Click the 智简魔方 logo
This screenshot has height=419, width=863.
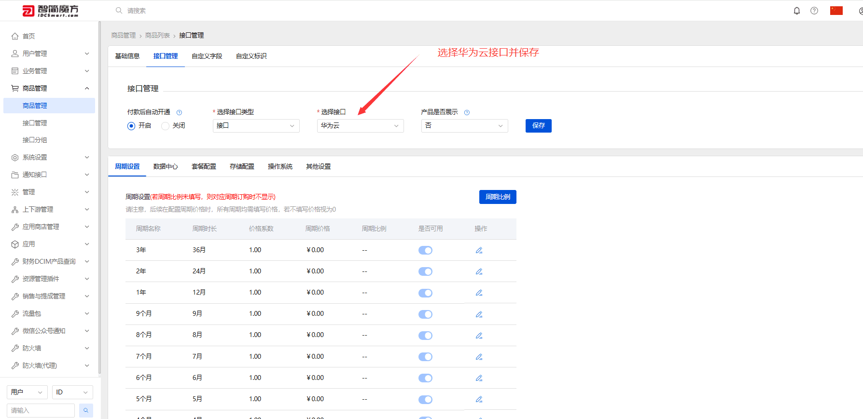click(x=51, y=11)
